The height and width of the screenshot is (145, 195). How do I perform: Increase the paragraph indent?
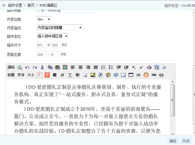[119, 67]
